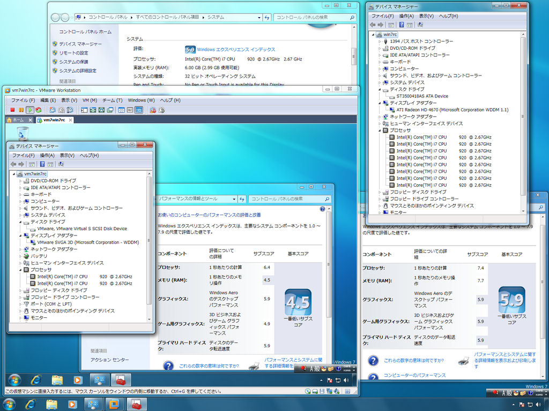Toggle the VMware sidebar view icon
The height and width of the screenshot is (411, 549).
(84, 110)
